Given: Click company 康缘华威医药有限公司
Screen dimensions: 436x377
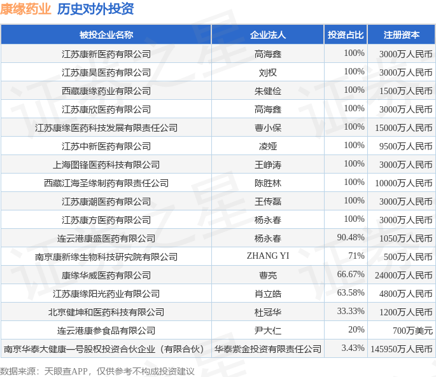Looking at the screenshot, I should pyautogui.click(x=106, y=275).
